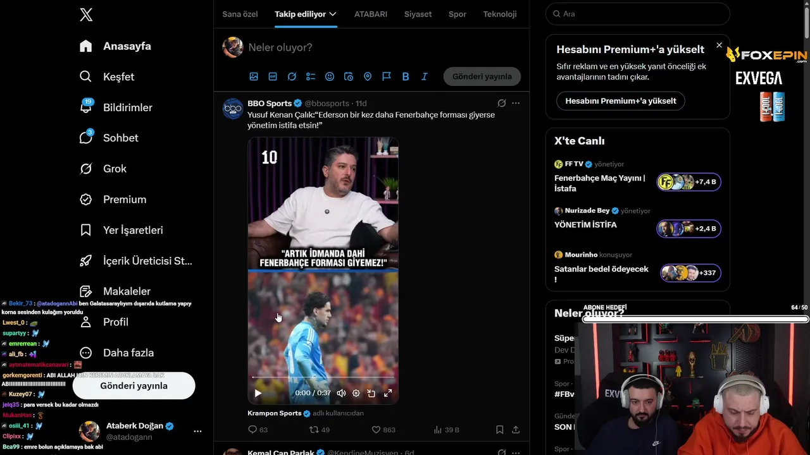This screenshot has width=810, height=455.
Task: Switch to Siyaset tab
Action: [418, 14]
